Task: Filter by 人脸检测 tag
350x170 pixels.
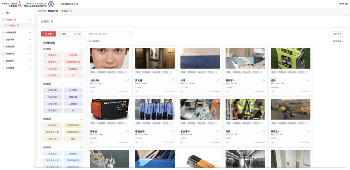Action: point(73,104)
